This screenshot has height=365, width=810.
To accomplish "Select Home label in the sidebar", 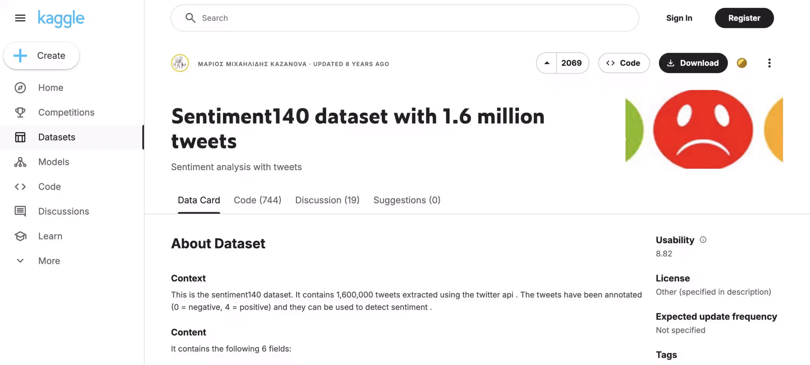I will [x=51, y=88].
